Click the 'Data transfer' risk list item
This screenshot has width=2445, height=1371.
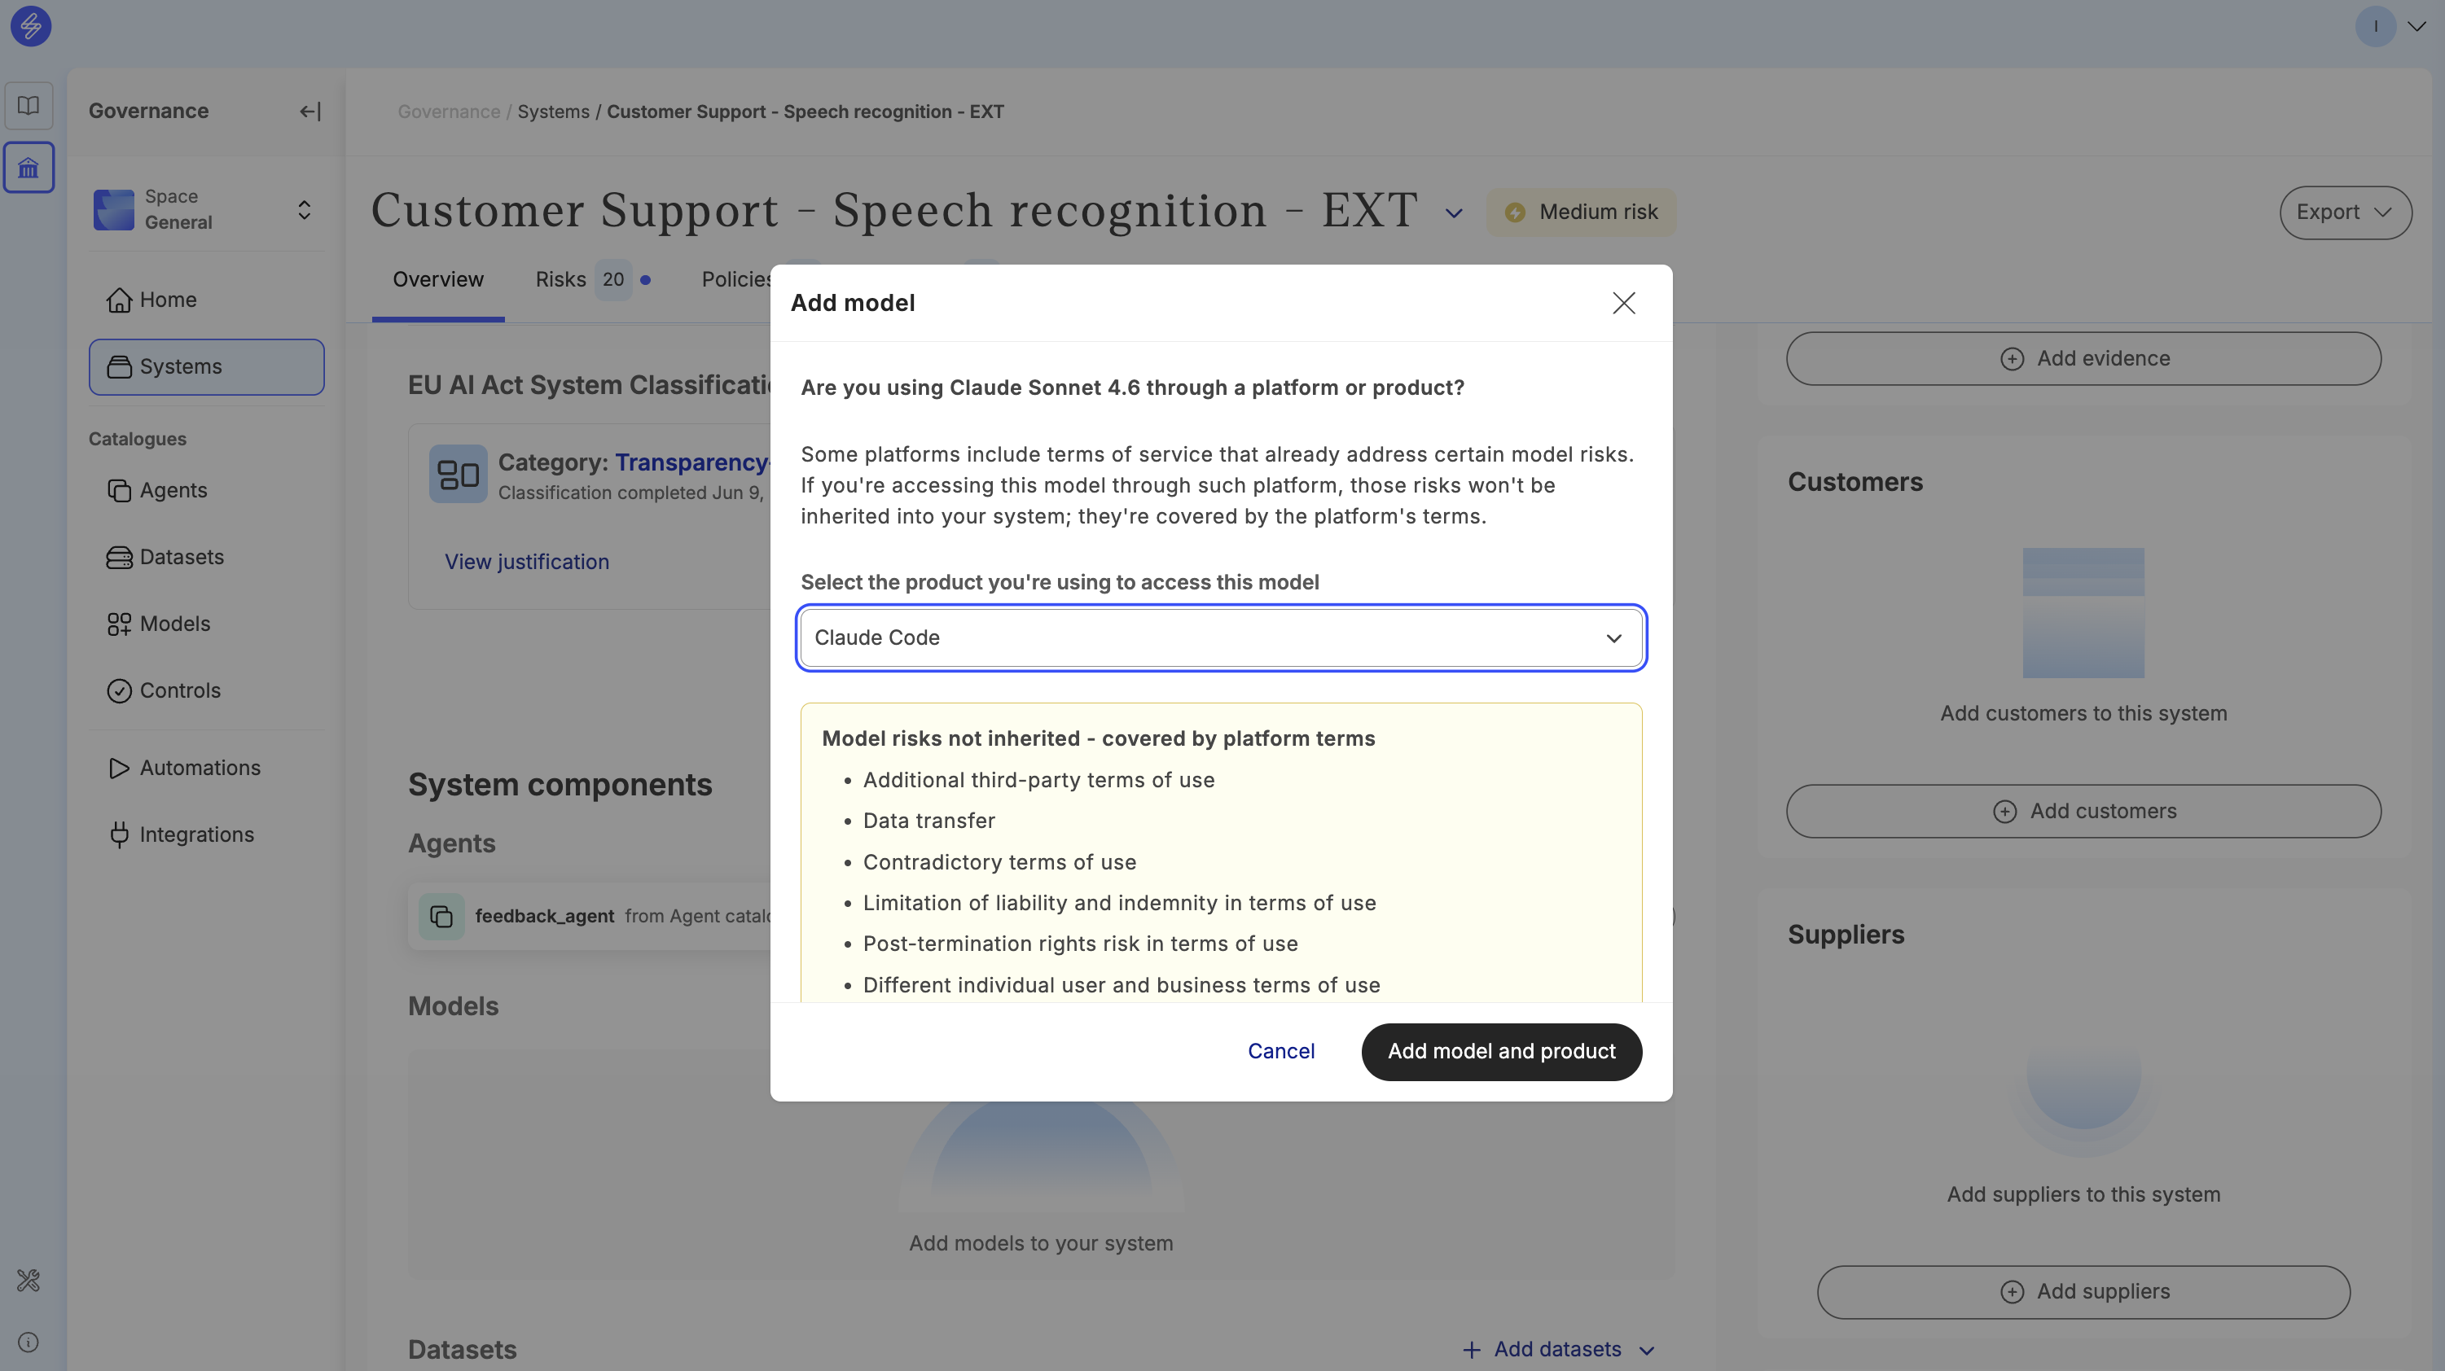pyautogui.click(x=928, y=821)
